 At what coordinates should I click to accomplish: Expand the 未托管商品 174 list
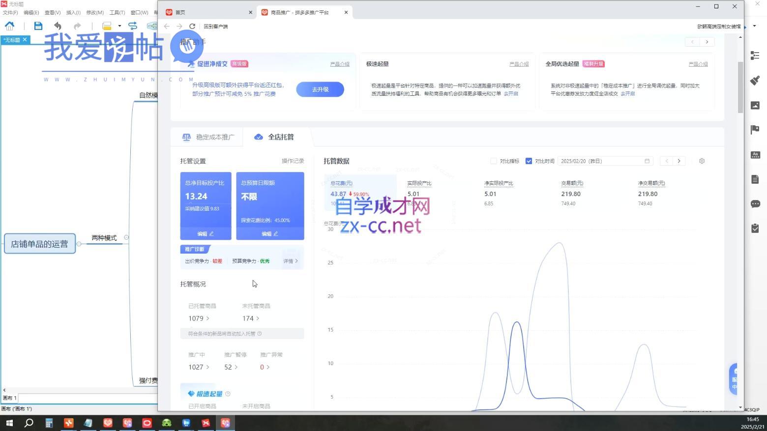pyautogui.click(x=251, y=318)
